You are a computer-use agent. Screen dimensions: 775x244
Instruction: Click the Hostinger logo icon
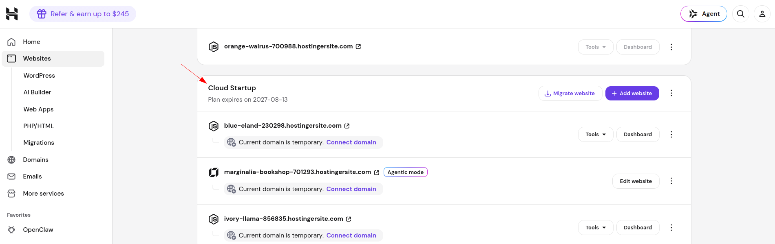(12, 14)
